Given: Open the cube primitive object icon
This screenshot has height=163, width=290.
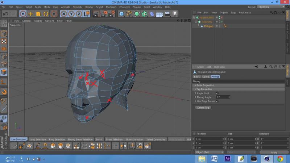Looking at the screenshot, I should coord(121,14).
